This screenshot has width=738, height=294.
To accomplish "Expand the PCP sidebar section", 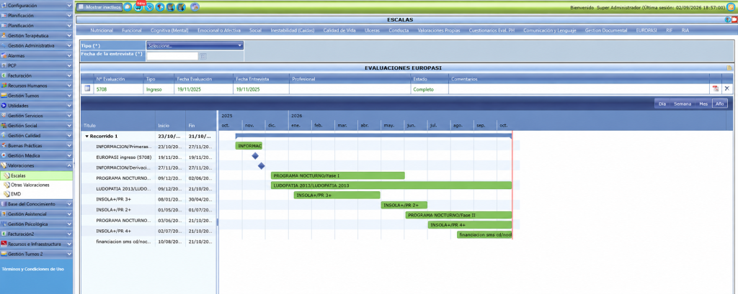I will [37, 65].
